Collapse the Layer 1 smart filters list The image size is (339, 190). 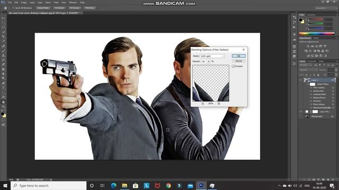[x=335, y=80]
